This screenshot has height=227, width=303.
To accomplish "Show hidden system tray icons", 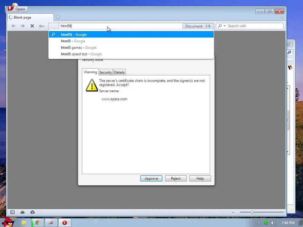I will coord(259,223).
